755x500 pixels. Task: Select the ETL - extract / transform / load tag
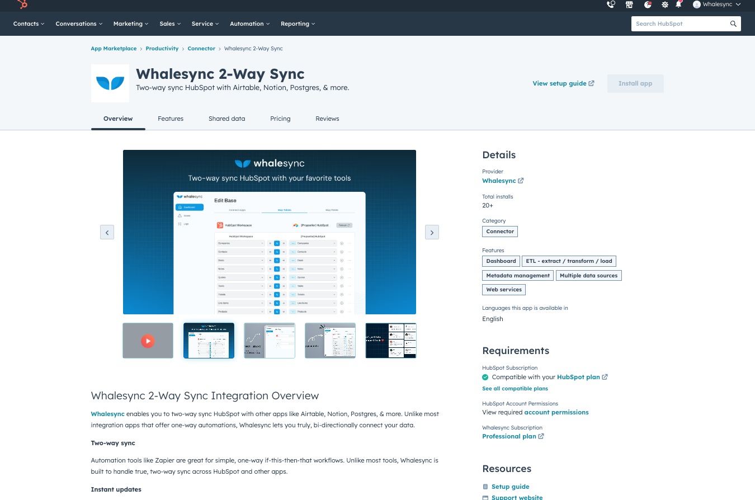[x=569, y=261]
